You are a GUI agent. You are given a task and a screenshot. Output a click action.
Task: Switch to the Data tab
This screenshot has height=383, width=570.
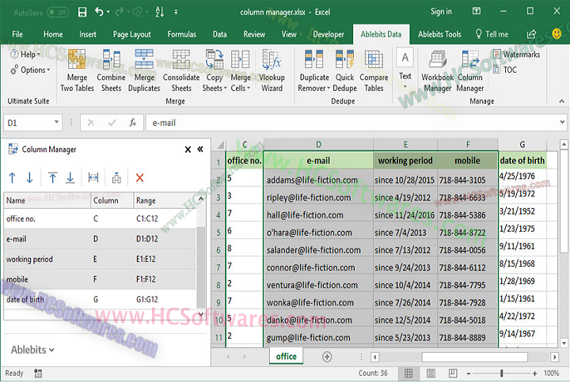tap(219, 35)
